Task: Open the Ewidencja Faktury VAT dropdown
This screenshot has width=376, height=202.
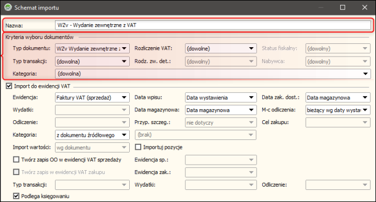Action: tap(92, 97)
